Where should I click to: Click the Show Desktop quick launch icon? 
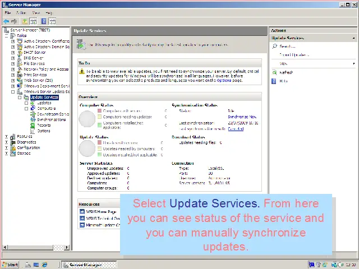36,265
